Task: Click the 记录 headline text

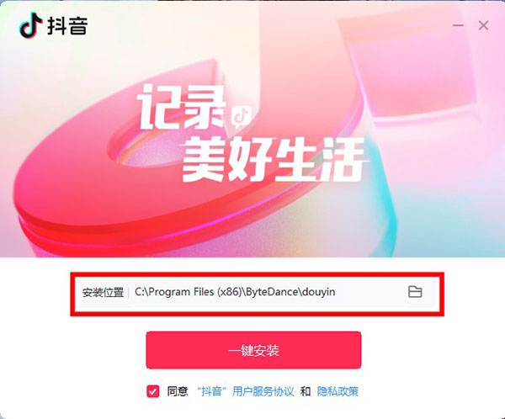Action: (182, 107)
